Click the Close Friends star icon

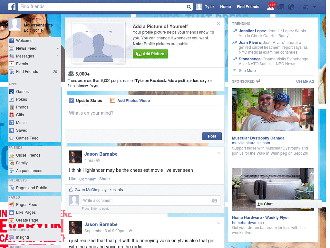pos(12,155)
